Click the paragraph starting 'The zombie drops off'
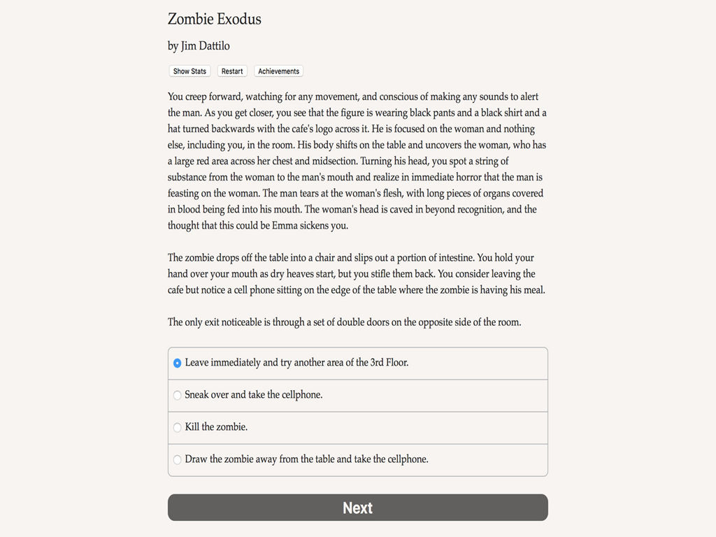Viewport: 716px width, 537px height. [x=357, y=273]
